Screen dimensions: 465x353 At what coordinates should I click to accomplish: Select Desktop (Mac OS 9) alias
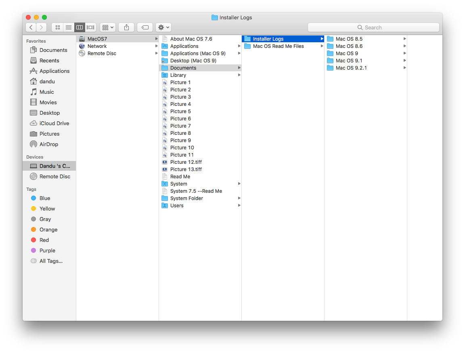pos(200,61)
